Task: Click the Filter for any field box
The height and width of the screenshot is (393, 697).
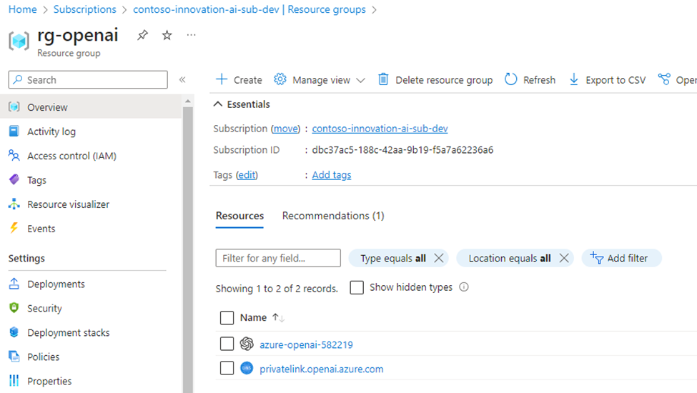Action: [278, 258]
